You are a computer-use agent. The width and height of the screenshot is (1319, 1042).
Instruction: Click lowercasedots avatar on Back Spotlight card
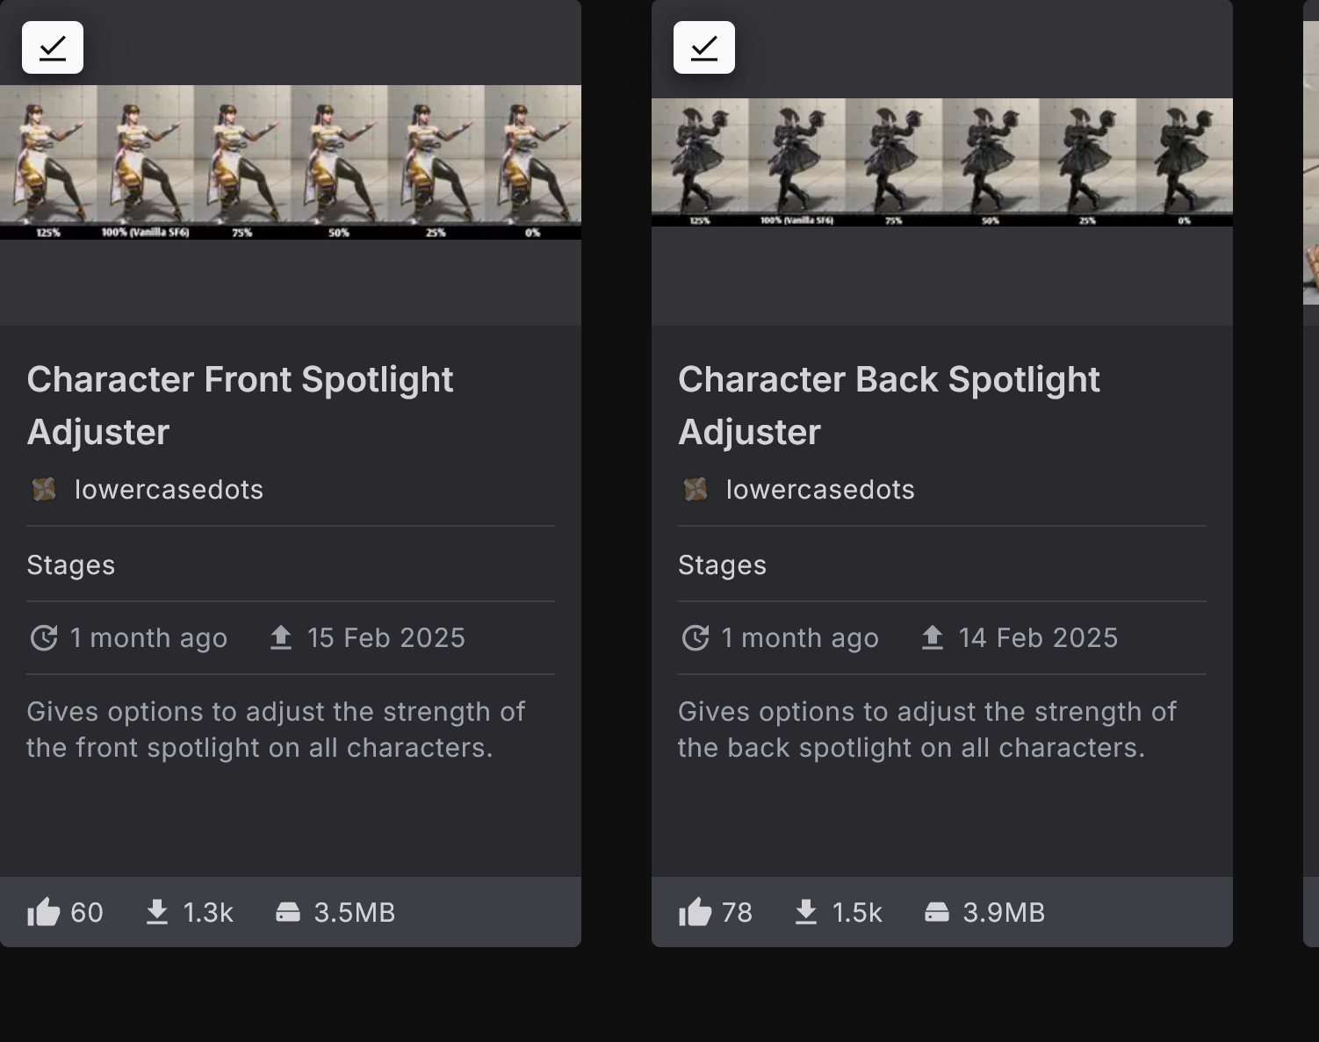coord(696,489)
